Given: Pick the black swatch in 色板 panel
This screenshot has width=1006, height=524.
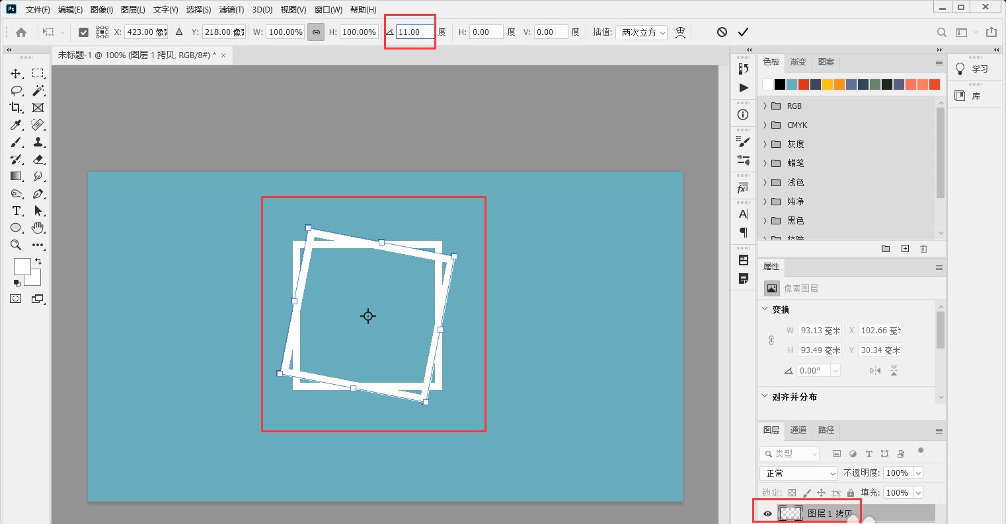Looking at the screenshot, I should pyautogui.click(x=780, y=84).
